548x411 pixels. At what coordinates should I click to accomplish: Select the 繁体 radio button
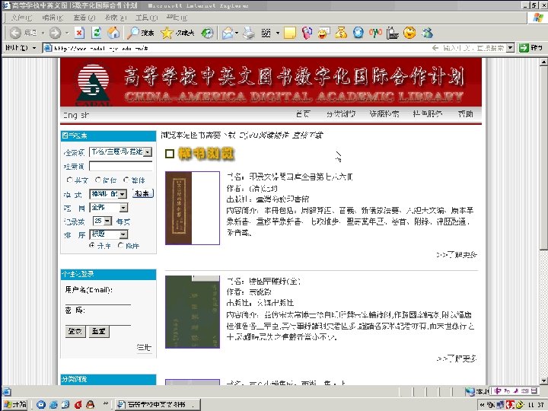click(x=126, y=180)
